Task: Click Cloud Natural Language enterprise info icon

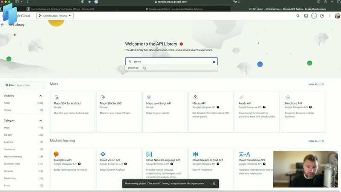Action: click(172, 164)
